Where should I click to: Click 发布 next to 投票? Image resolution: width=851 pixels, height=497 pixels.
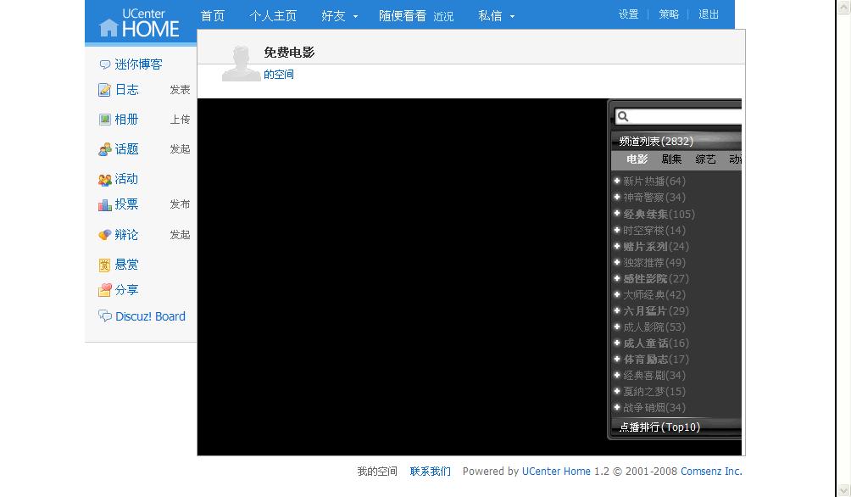coord(180,204)
